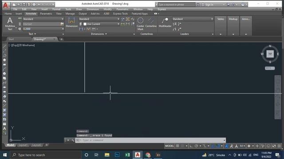Click the Find text input field

point(42,24)
